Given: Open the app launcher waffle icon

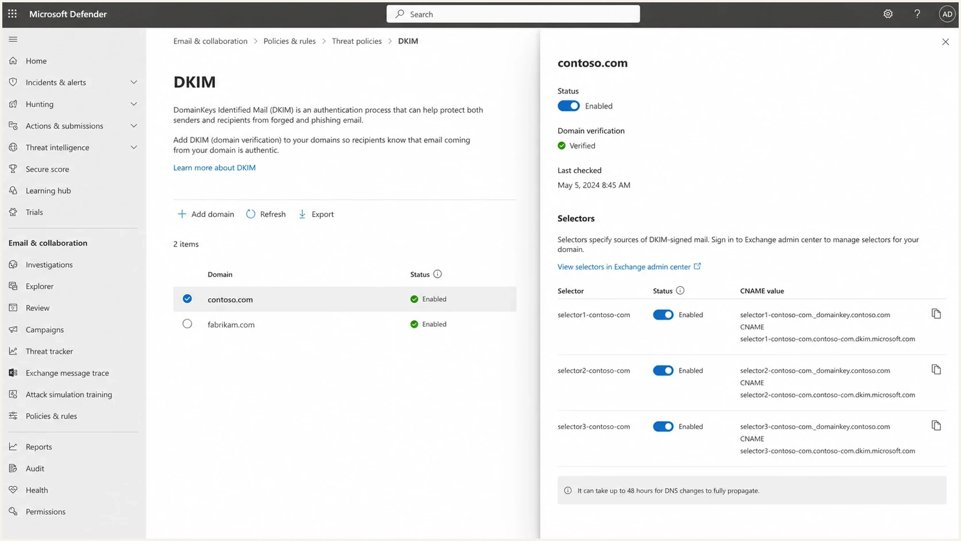Looking at the screenshot, I should coord(13,14).
